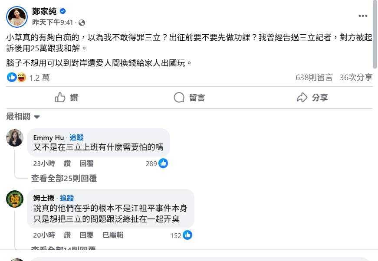Open the three-dot post options menu
The height and width of the screenshot is (261, 378).
click(x=363, y=16)
